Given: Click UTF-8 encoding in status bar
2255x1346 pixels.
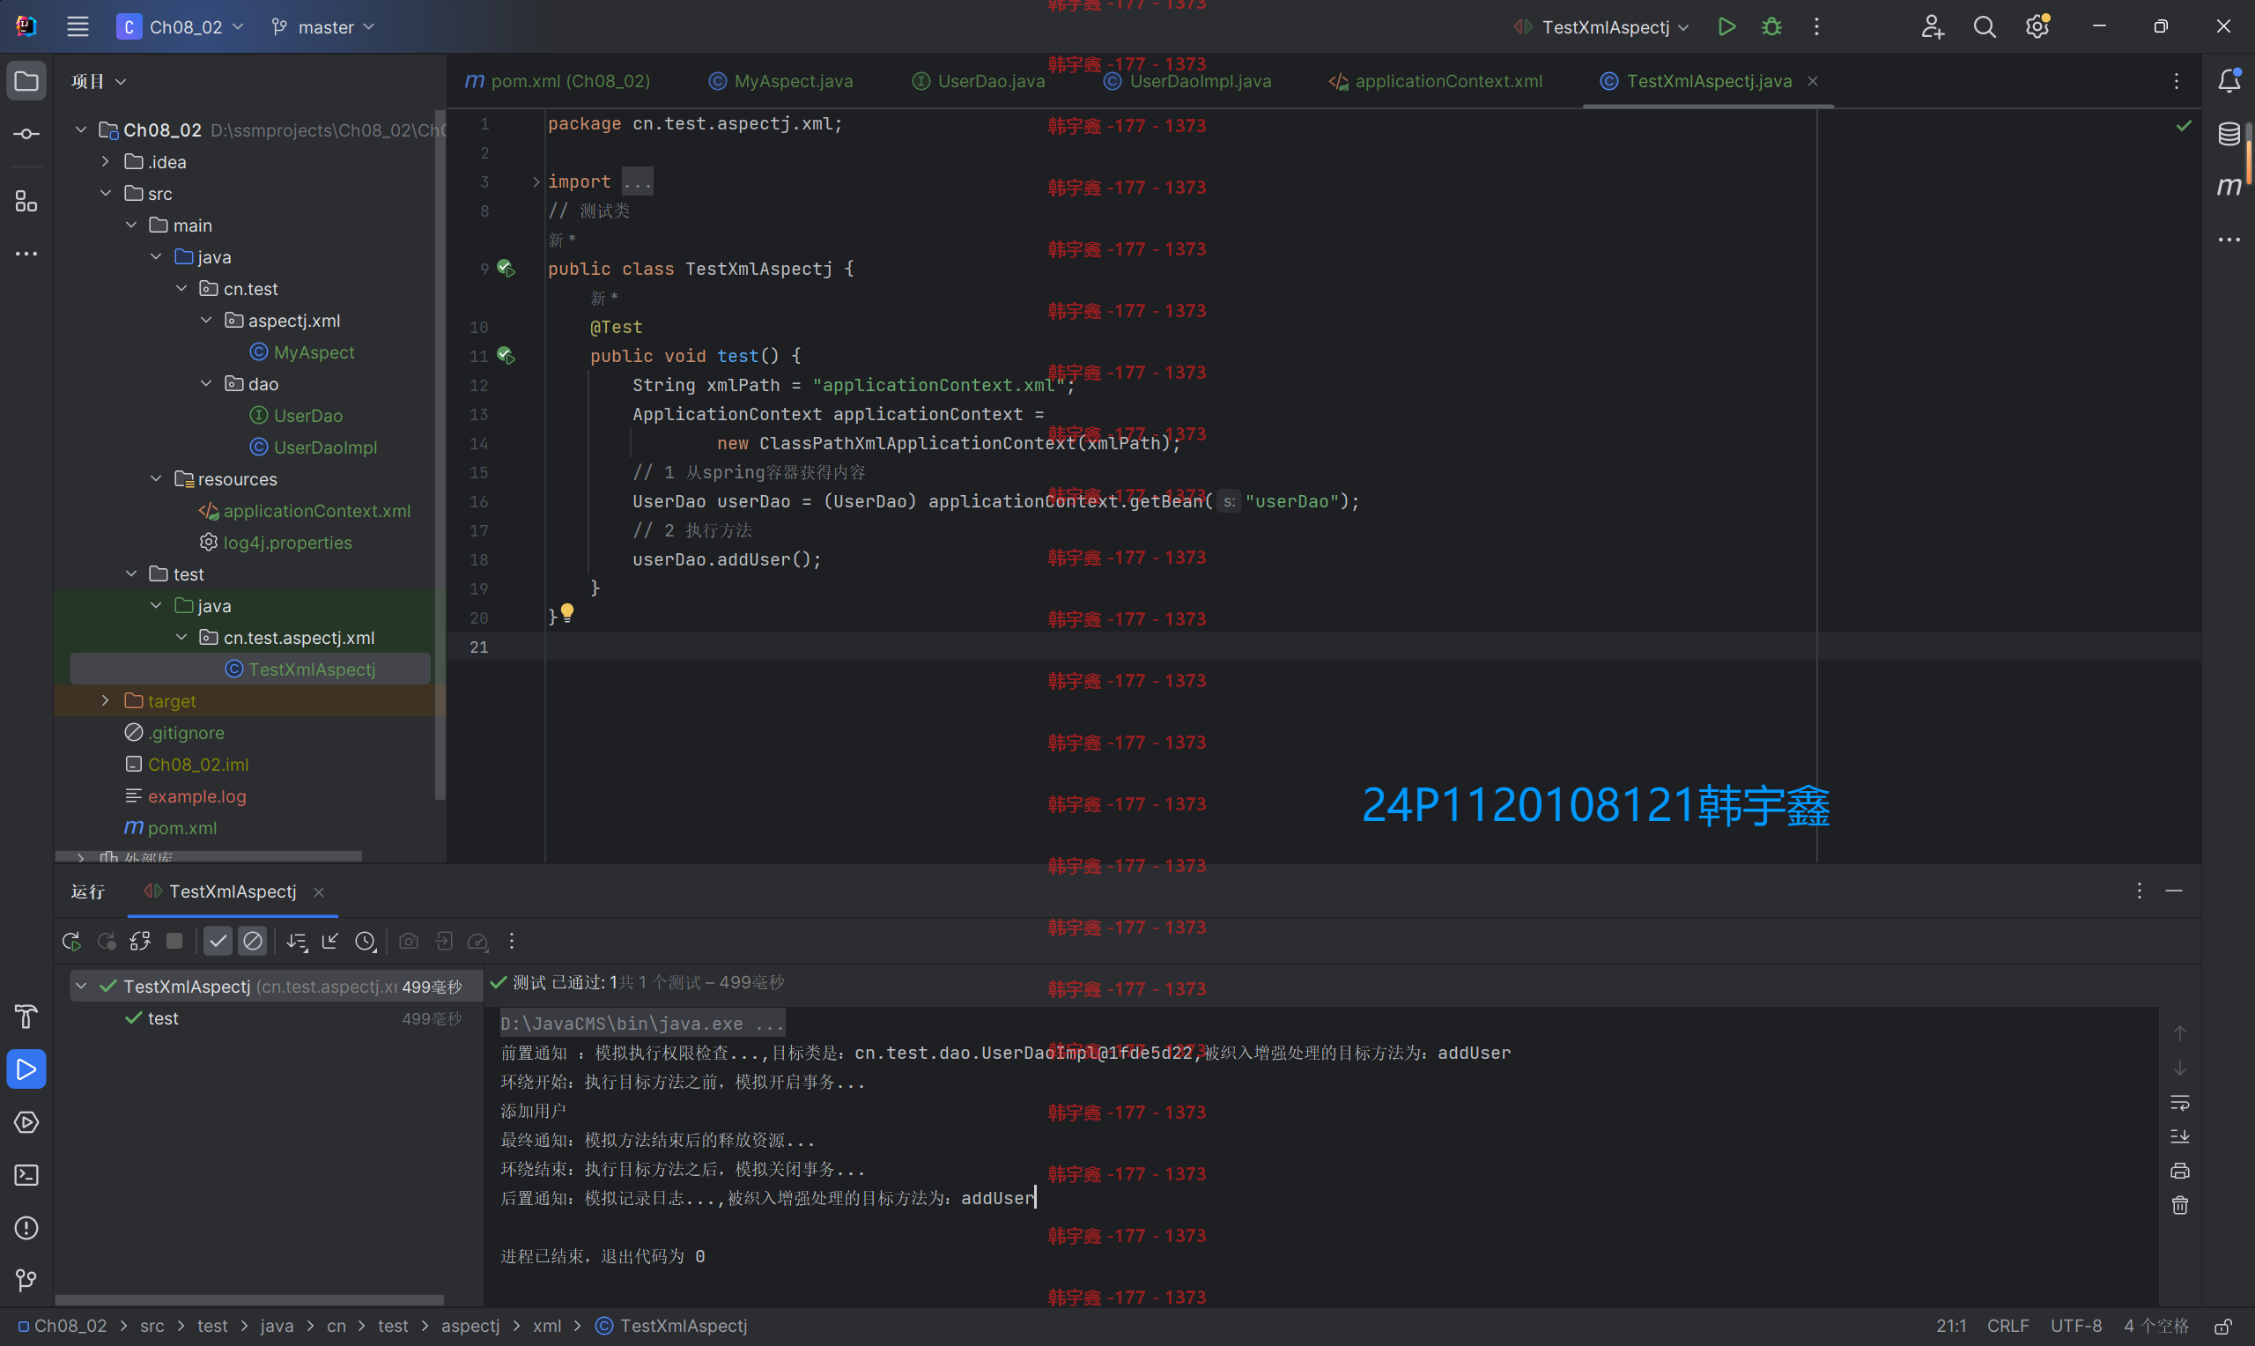Looking at the screenshot, I should (2076, 1325).
